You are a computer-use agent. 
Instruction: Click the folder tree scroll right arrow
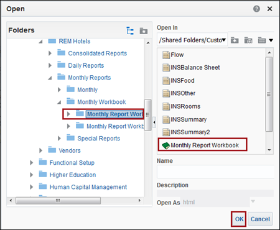pyautogui.click(x=139, y=200)
